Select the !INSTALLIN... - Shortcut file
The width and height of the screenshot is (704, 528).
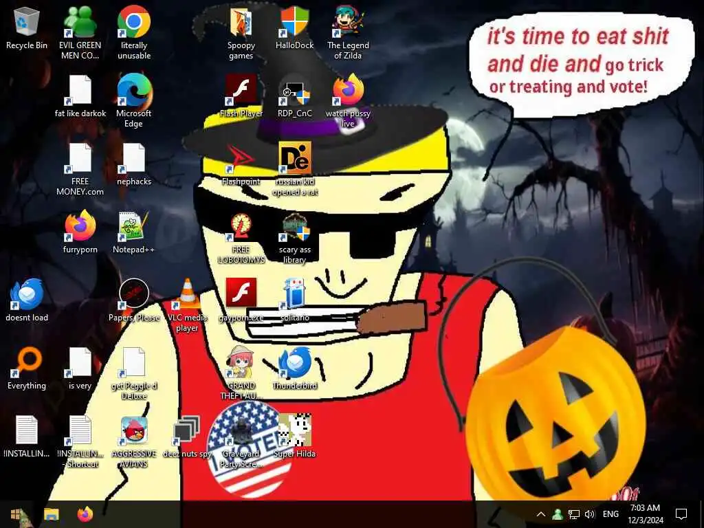80,442
